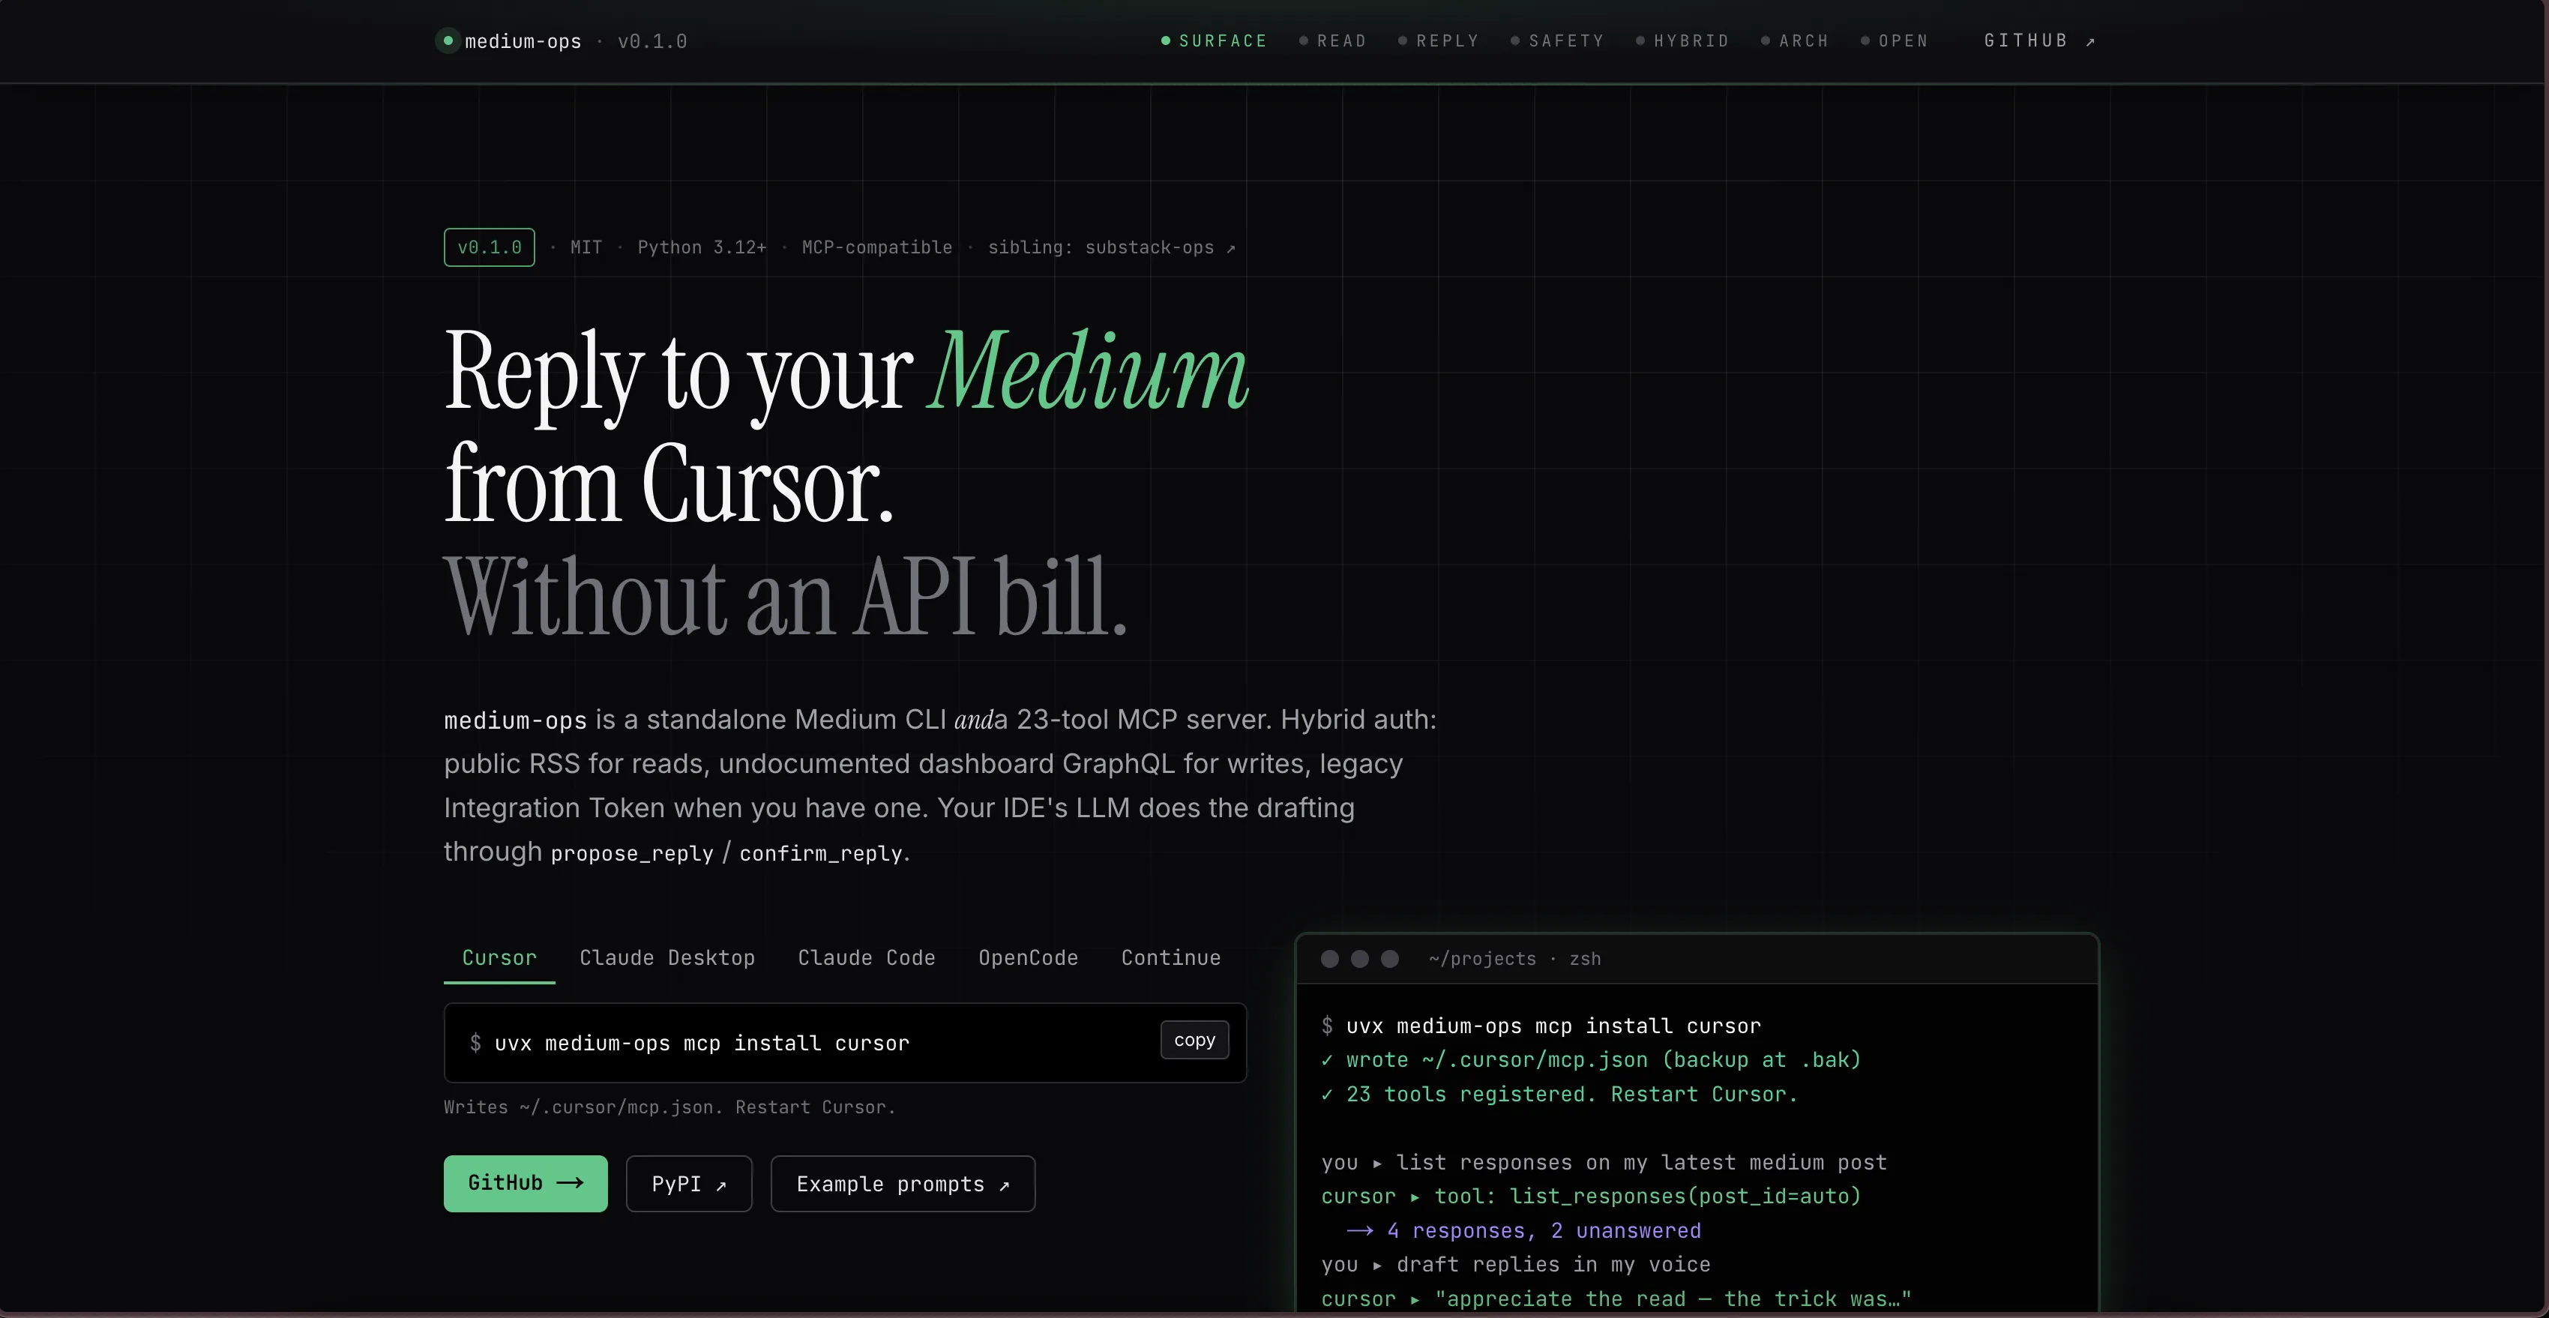2549x1318 pixels.
Task: Click the first terminal window dot
Action: tap(1330, 959)
